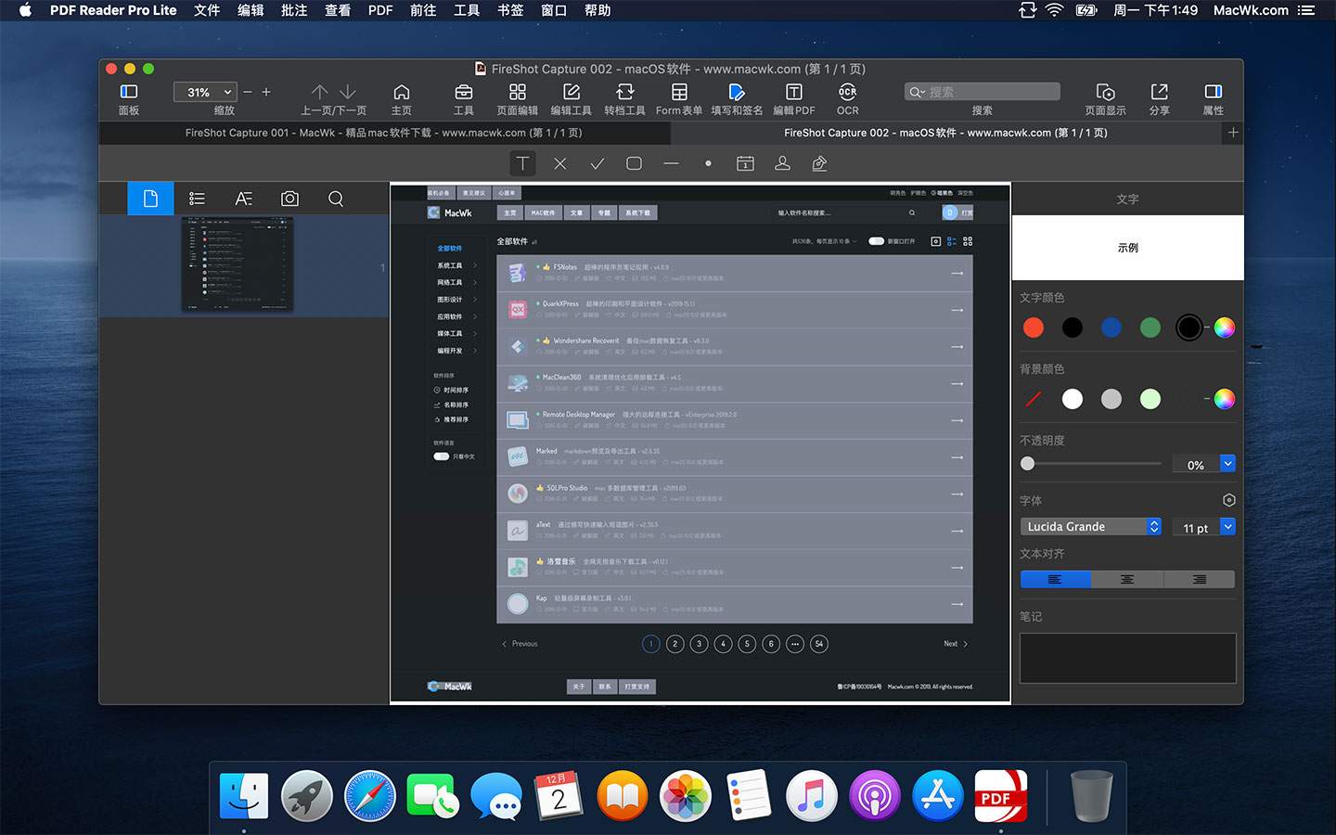Image resolution: width=1336 pixels, height=835 pixels.
Task: Show the search tab in side panel
Action: coord(336,199)
